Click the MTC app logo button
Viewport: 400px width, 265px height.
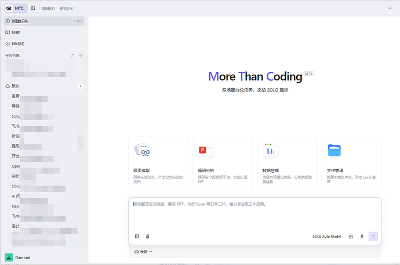(x=16, y=9)
